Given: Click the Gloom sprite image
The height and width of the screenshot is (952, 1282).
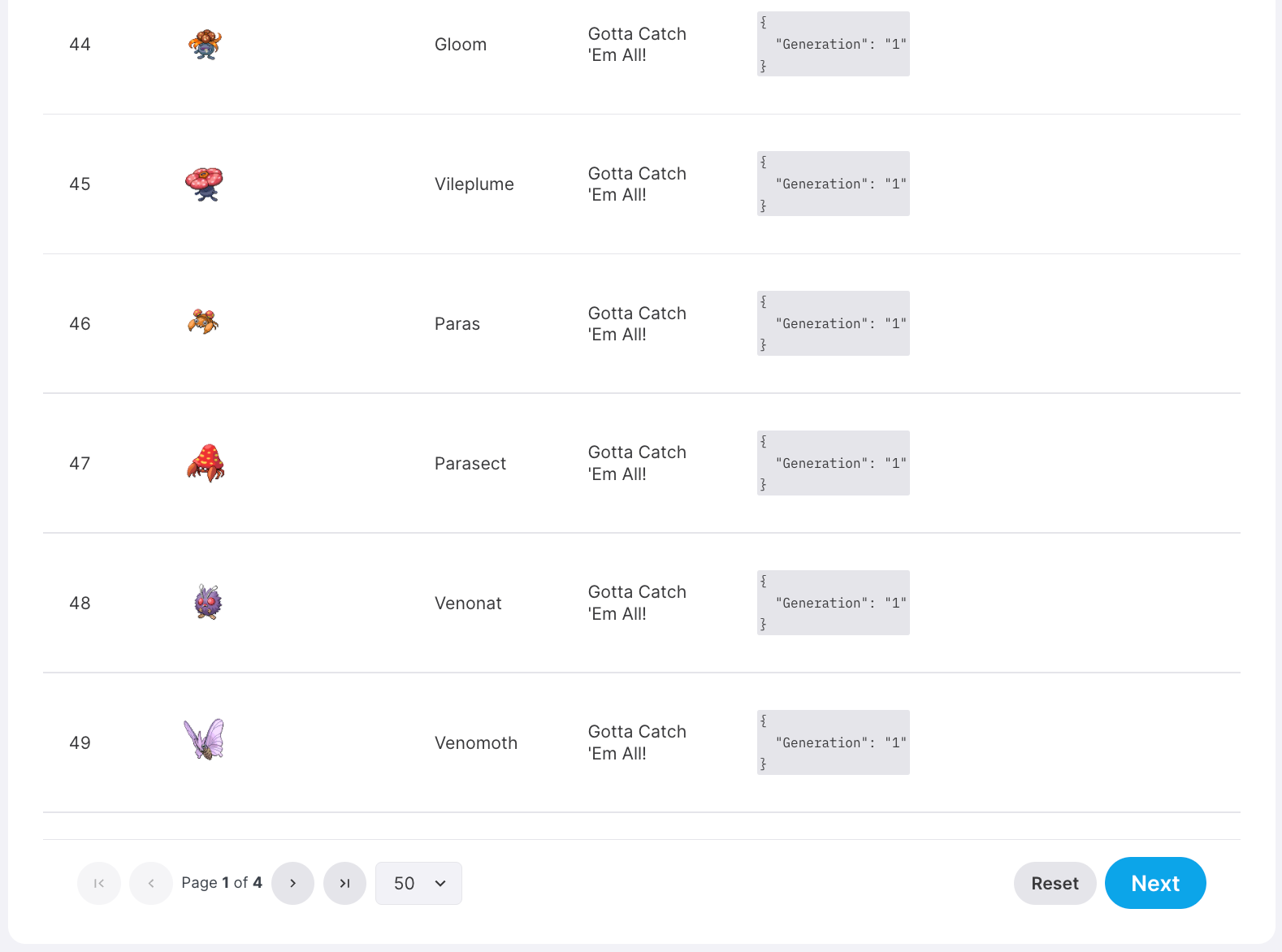Looking at the screenshot, I should click(x=205, y=44).
